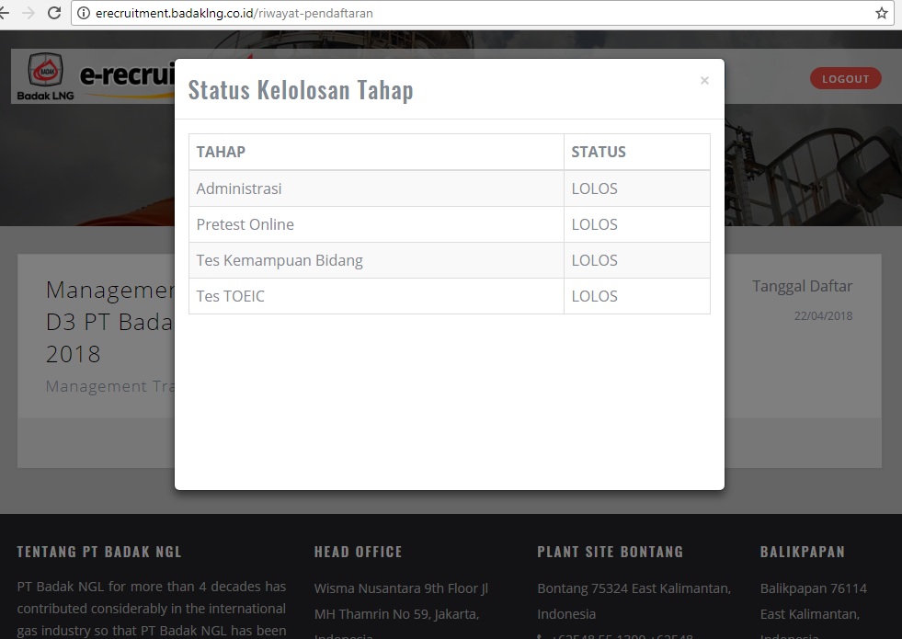Click the 22/04/2018 registration date

click(823, 315)
